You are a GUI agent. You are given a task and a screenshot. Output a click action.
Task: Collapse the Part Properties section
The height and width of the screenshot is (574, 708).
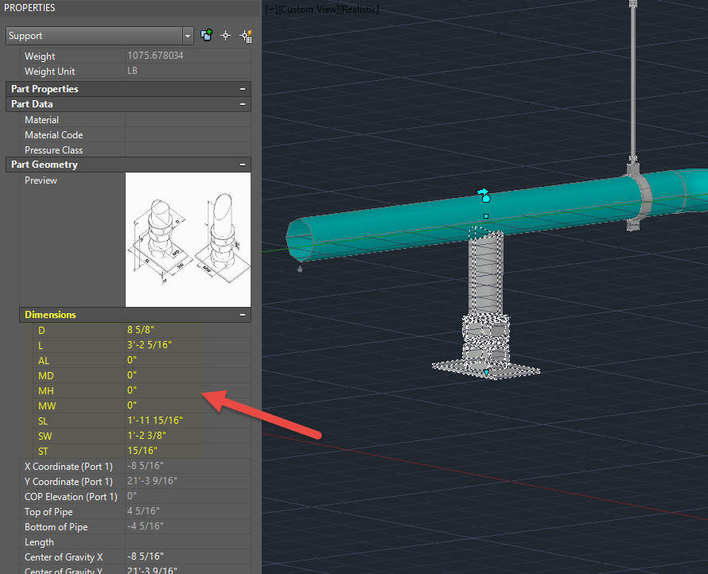coord(242,89)
